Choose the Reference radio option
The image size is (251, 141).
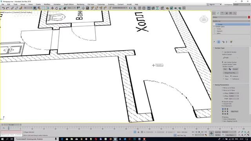[x=231, y=79]
